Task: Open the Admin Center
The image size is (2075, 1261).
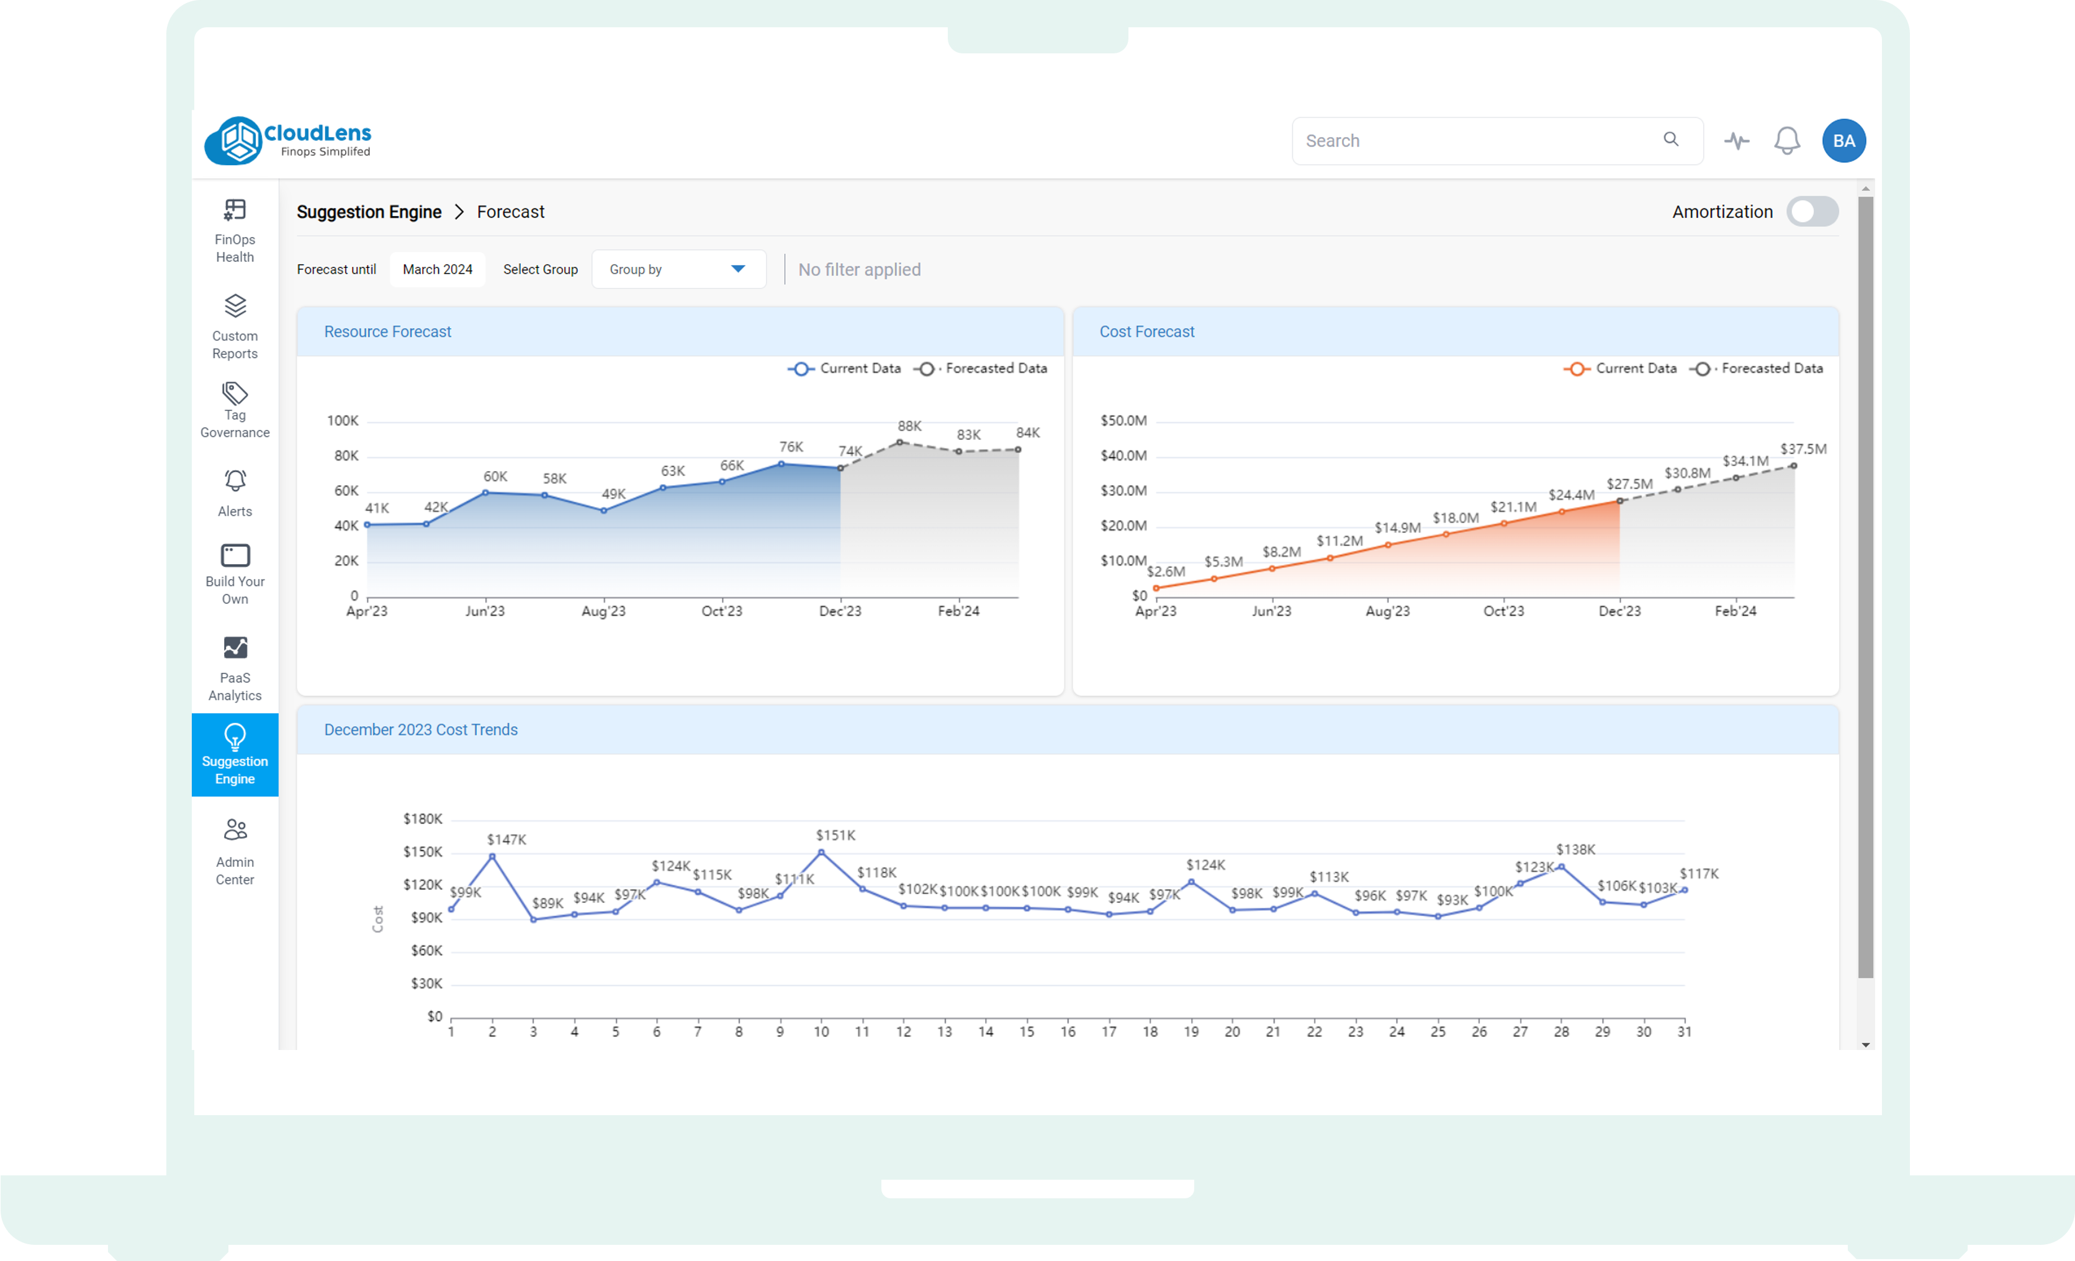Action: coord(234,850)
